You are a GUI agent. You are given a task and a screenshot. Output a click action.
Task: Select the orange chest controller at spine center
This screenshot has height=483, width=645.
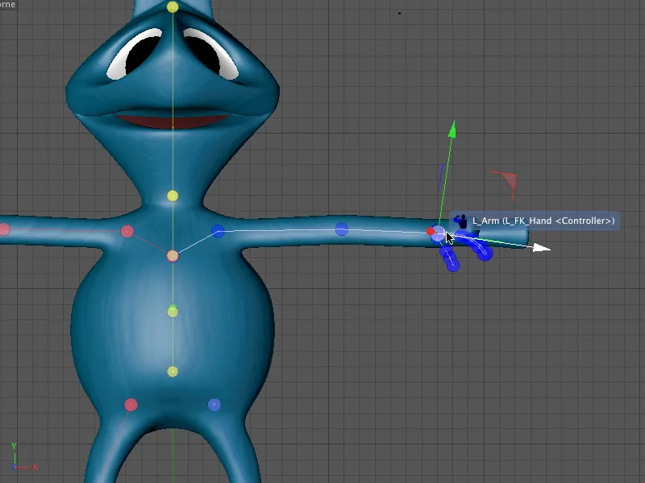[x=171, y=255]
